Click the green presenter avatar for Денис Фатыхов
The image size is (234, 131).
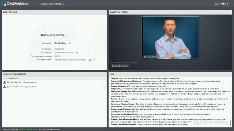(5, 87)
